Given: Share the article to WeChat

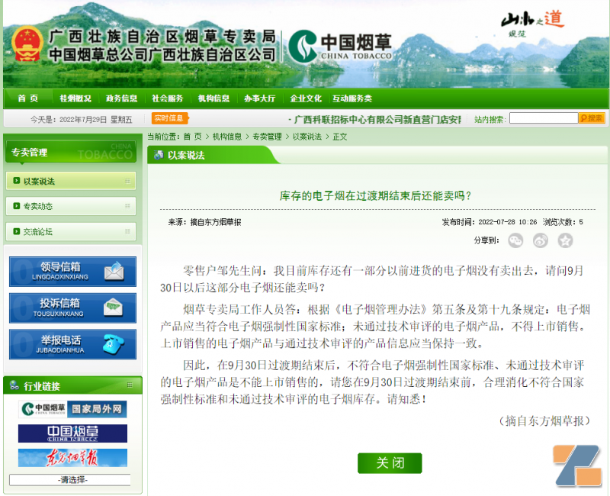Looking at the screenshot, I should [x=515, y=240].
